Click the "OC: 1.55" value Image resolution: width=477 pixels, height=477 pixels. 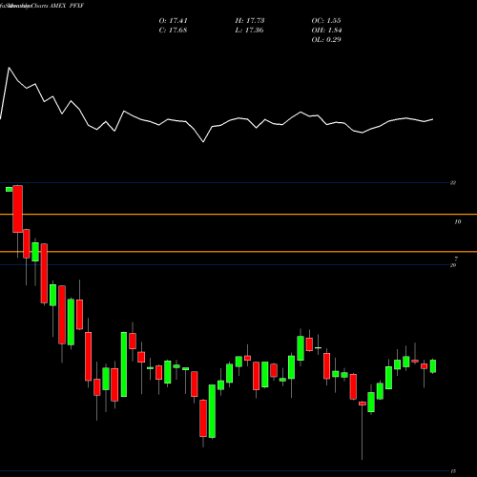pos(326,21)
